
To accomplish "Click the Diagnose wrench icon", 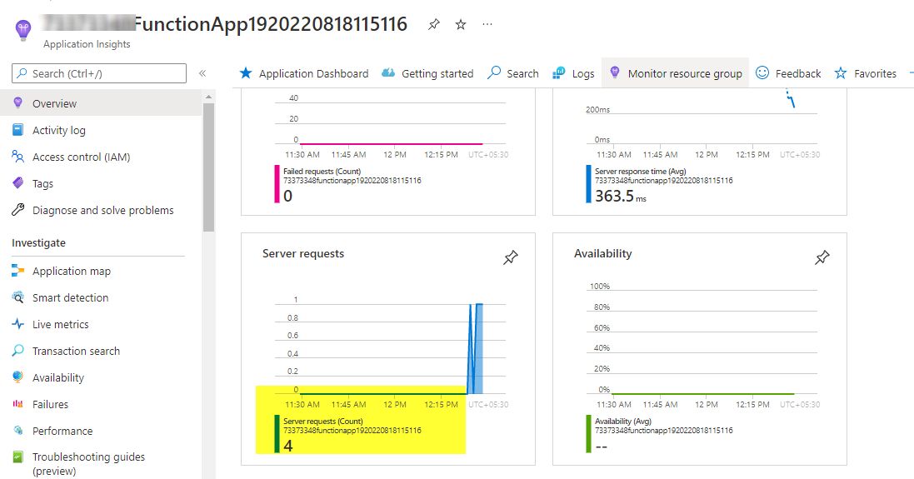I will pos(18,210).
